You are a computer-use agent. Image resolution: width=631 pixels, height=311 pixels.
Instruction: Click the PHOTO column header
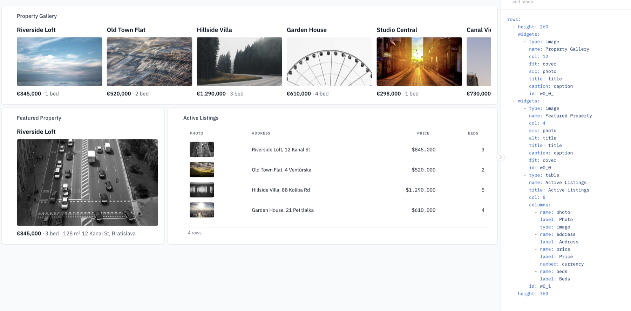pos(197,133)
